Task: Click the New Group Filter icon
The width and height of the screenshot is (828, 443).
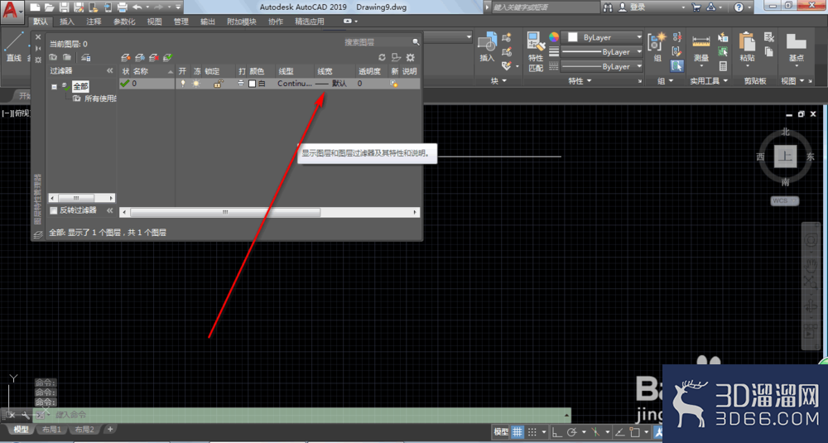Action: (67, 58)
